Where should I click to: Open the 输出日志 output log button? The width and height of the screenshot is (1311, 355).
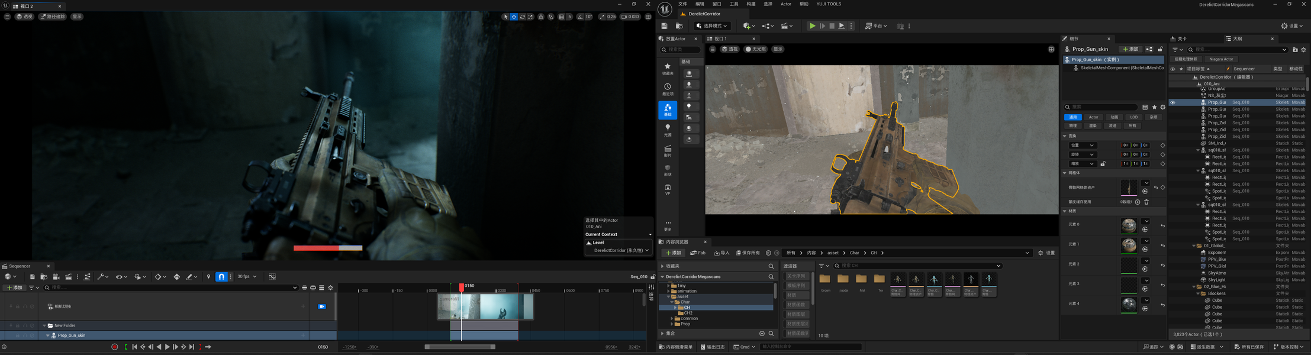click(712, 347)
